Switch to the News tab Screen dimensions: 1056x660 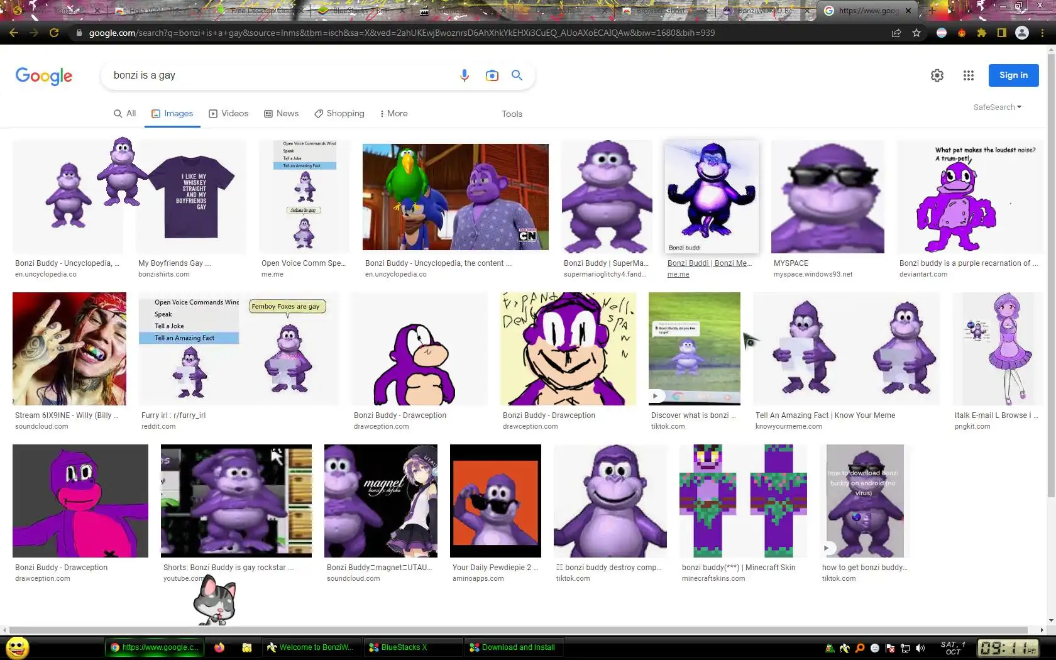(281, 114)
